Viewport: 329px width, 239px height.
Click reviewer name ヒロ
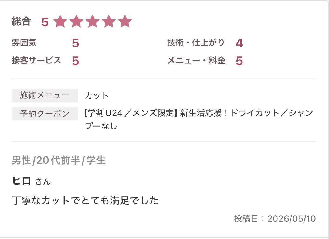tap(21, 181)
